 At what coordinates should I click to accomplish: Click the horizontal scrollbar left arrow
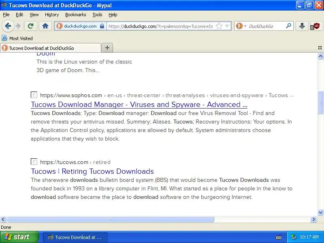click(3, 219)
